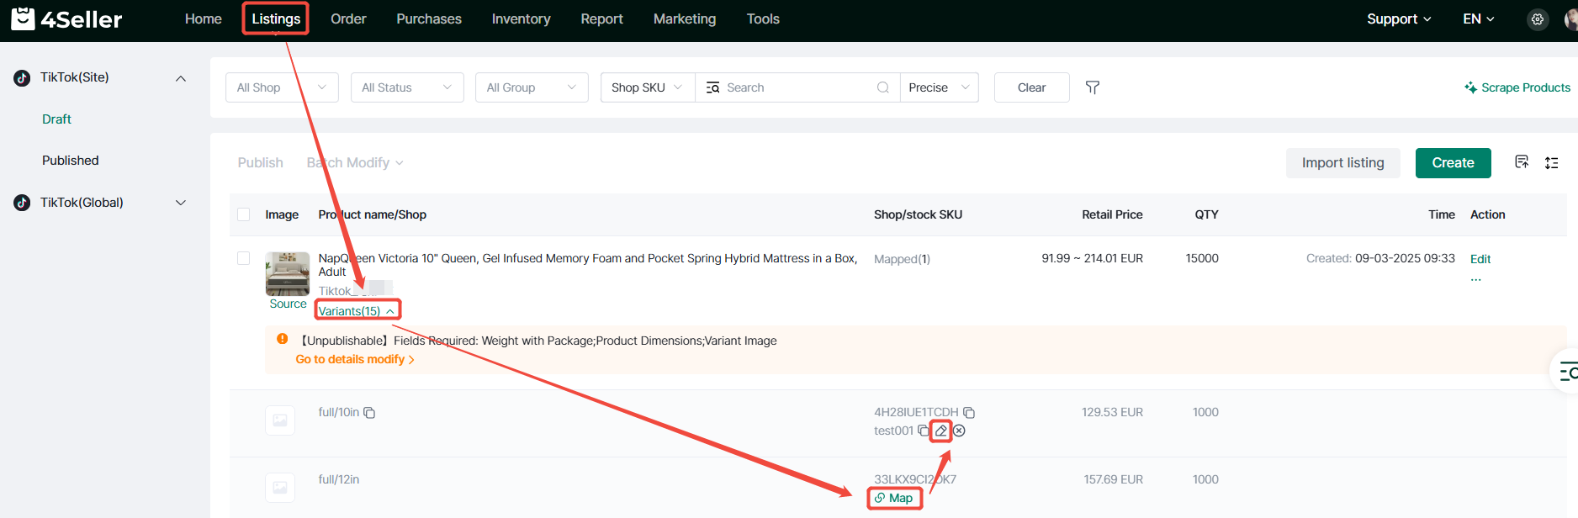Click the Source link under thumbnail
The width and height of the screenshot is (1578, 518).
pos(288,304)
